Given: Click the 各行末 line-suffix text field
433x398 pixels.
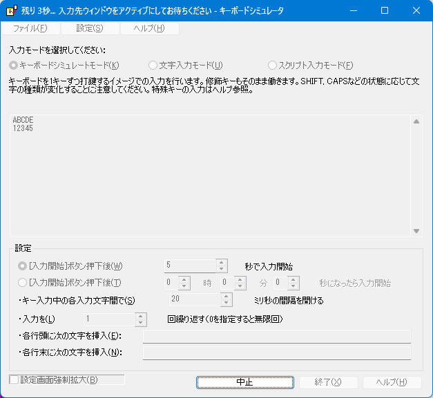Looking at the screenshot, I should point(277,353).
